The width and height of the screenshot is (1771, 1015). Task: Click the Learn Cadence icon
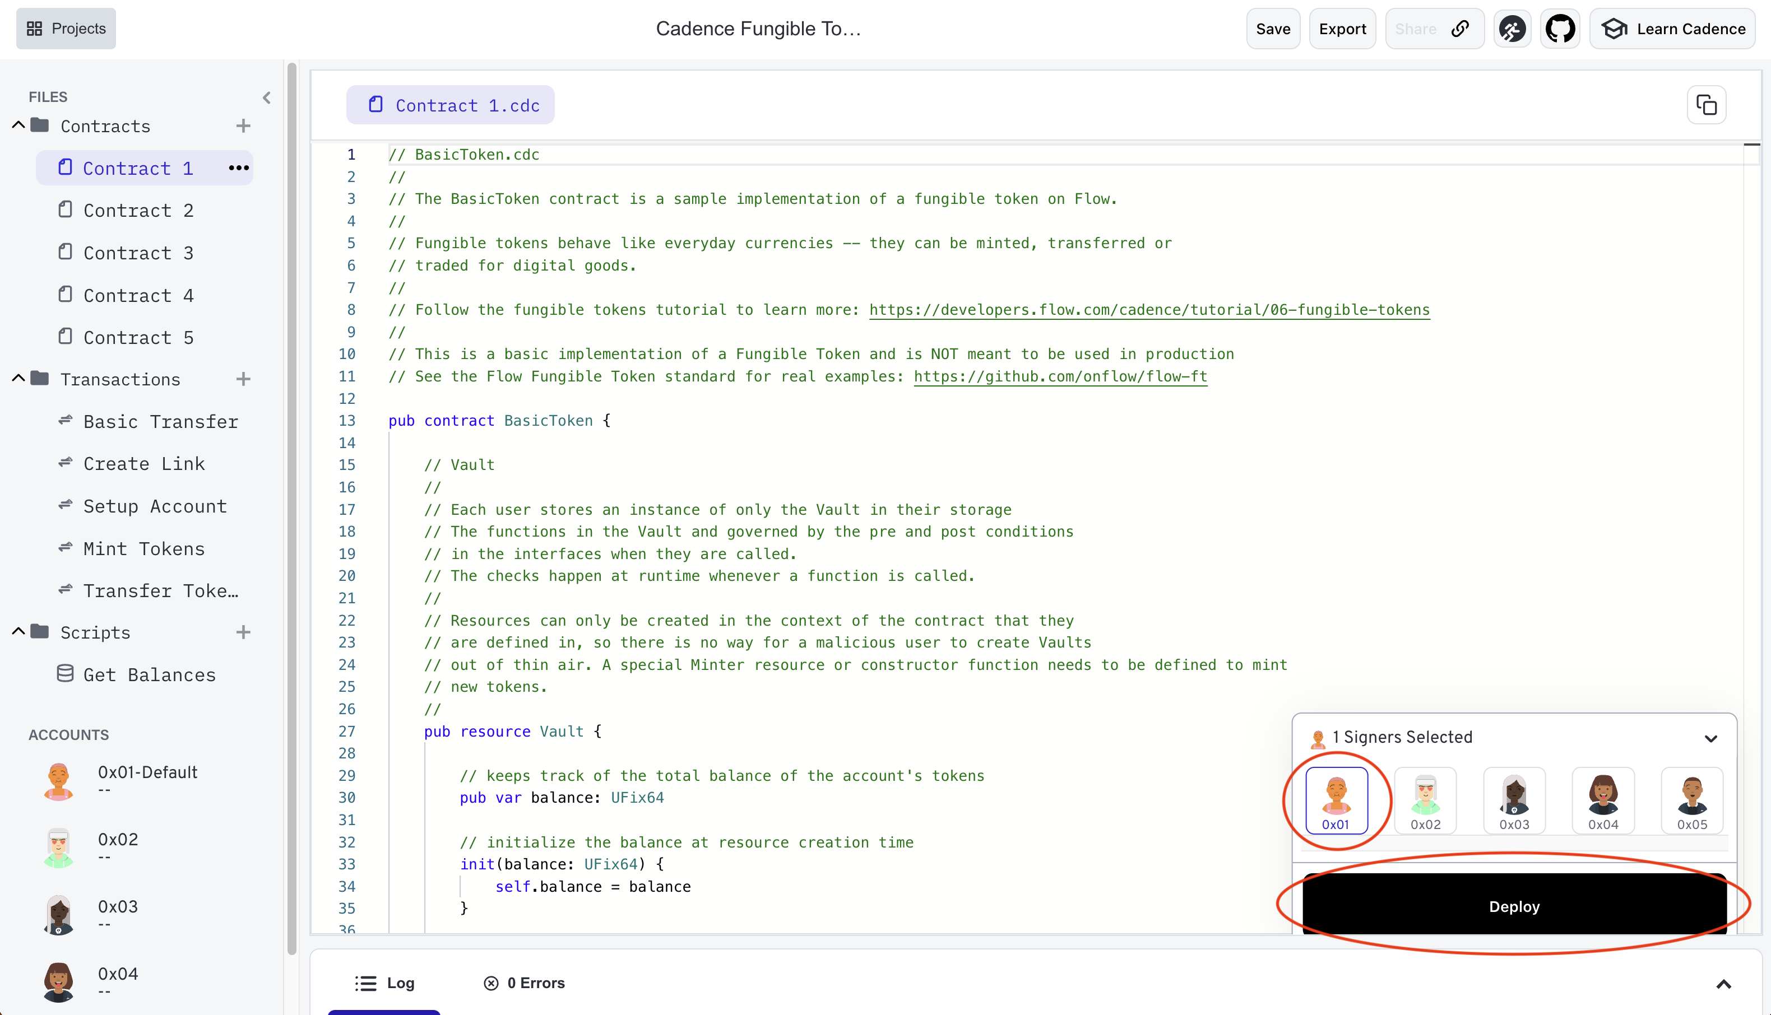[x=1618, y=27]
